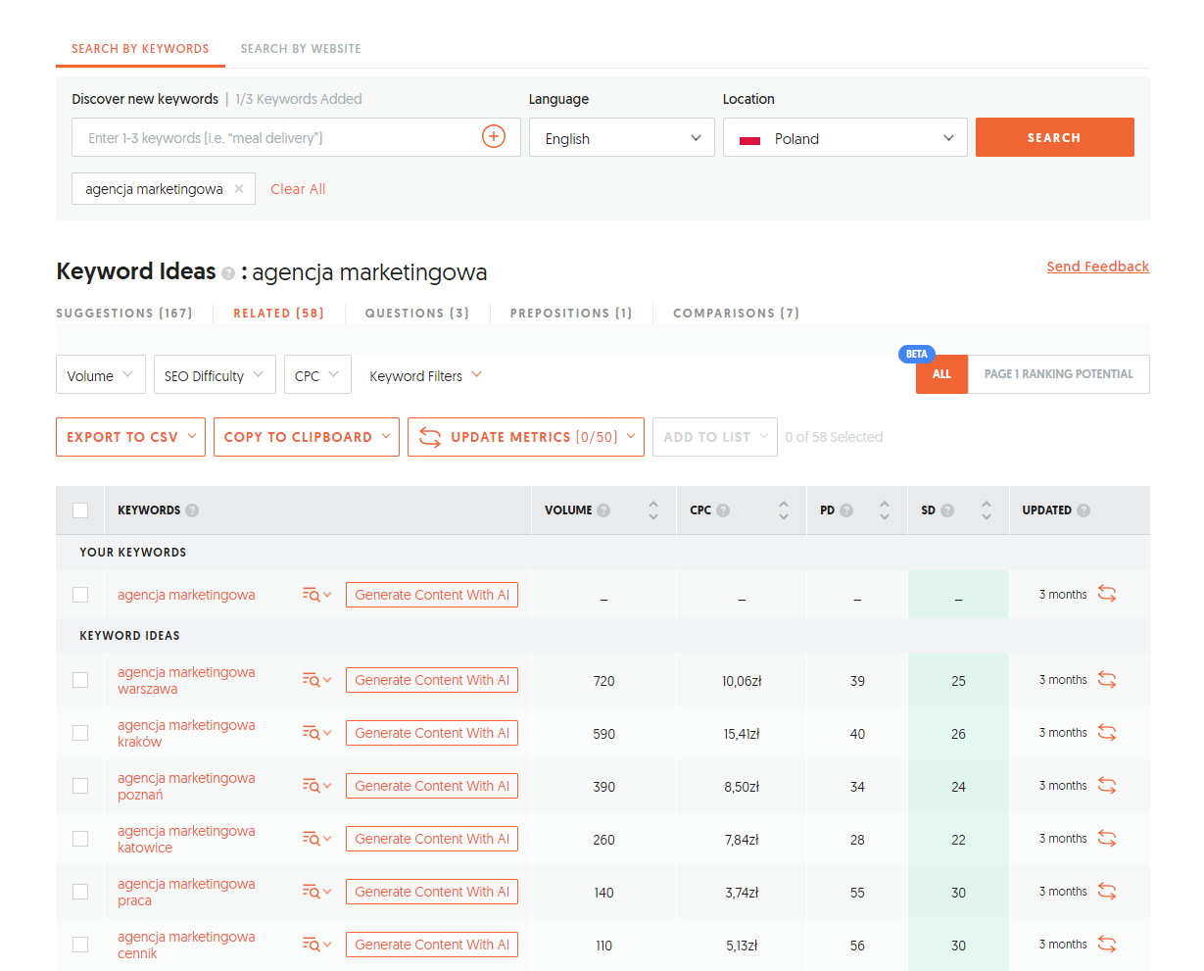Refresh metrics for 'agencja marketingowa poznań' row
This screenshot has height=971, width=1204.
pyautogui.click(x=1107, y=786)
